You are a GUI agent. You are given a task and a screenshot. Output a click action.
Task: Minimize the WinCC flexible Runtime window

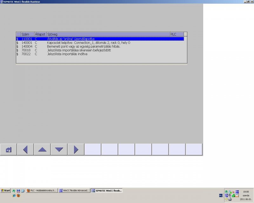click(x=245, y=2)
